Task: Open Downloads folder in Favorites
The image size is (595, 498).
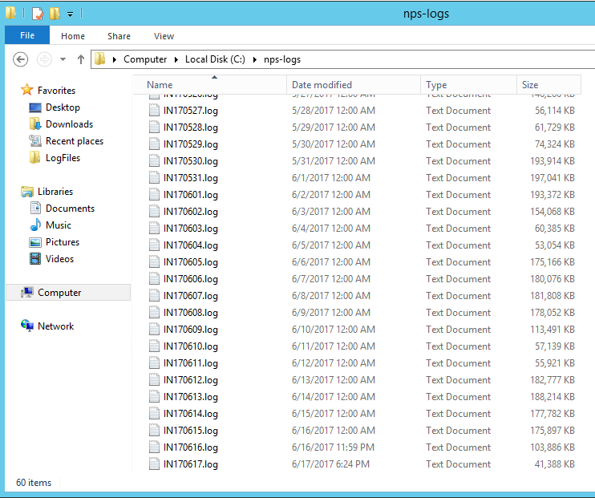Action: [x=69, y=124]
